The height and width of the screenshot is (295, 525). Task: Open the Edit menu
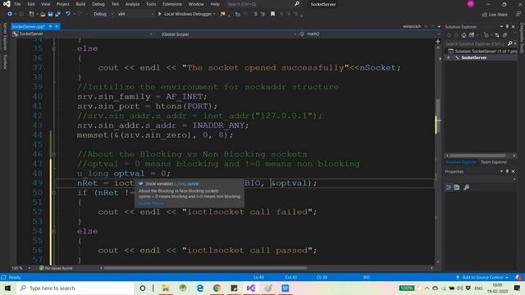[31, 4]
